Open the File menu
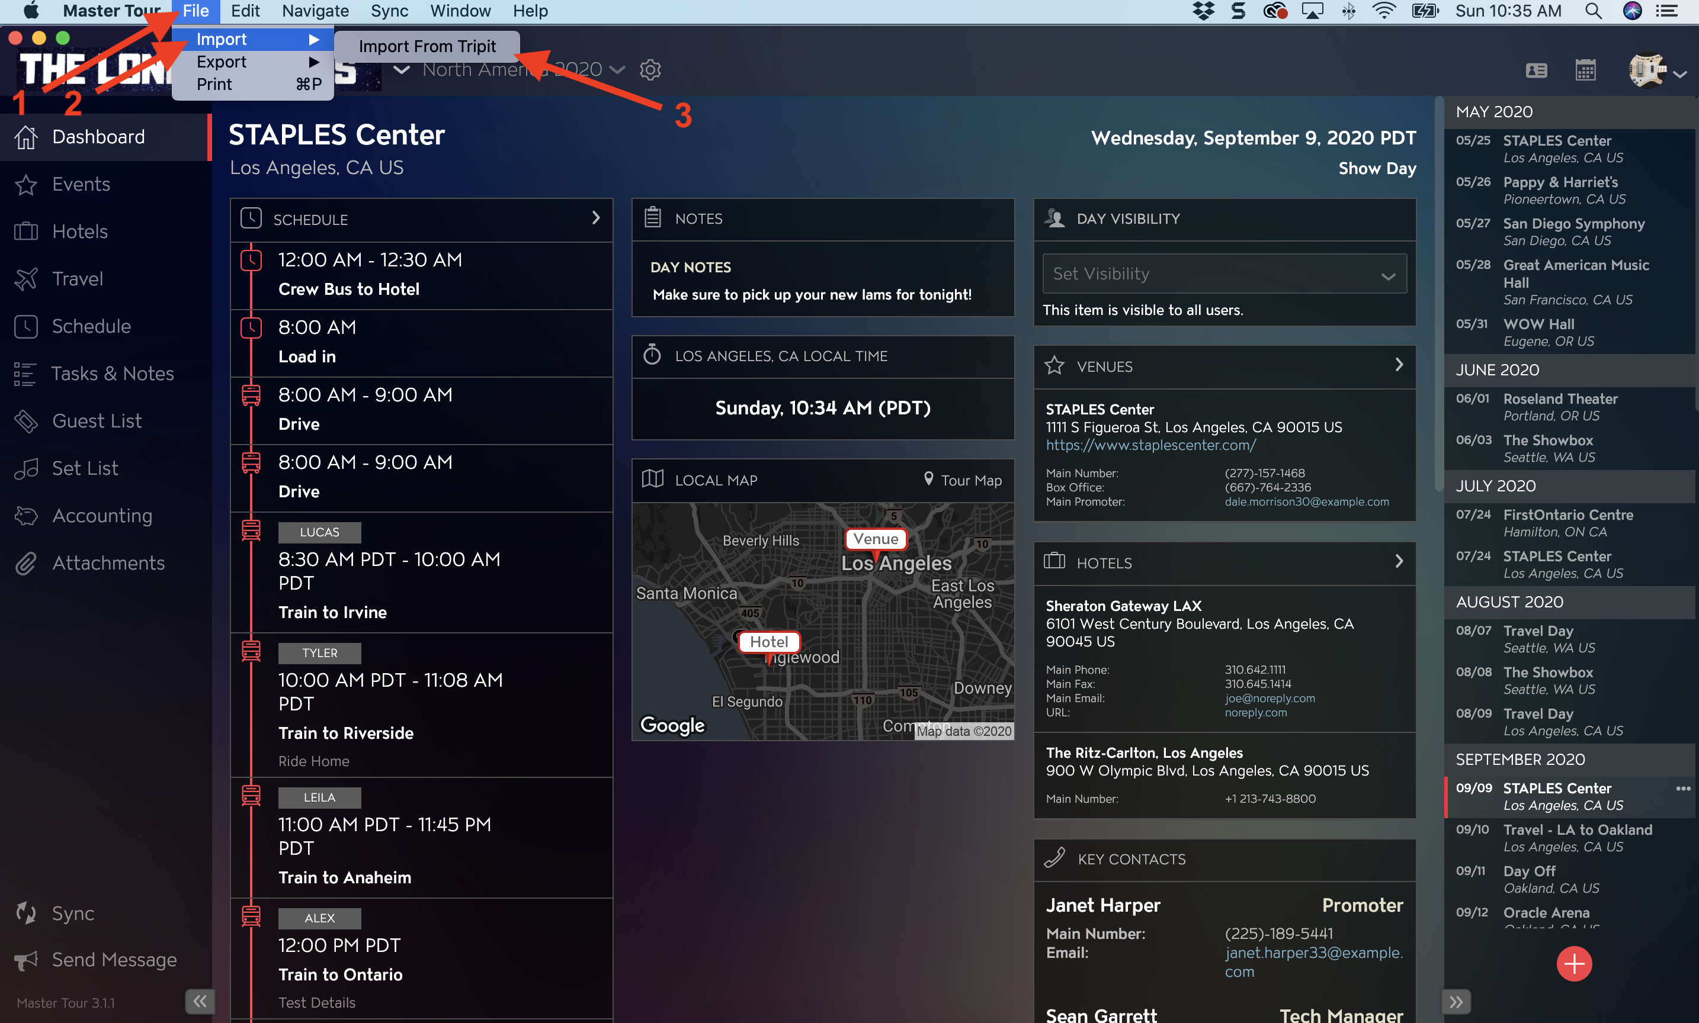 pyautogui.click(x=196, y=11)
